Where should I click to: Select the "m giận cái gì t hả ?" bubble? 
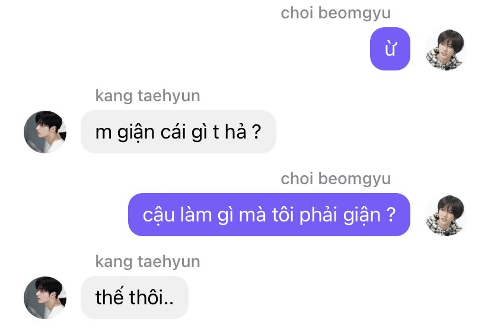pos(178,131)
